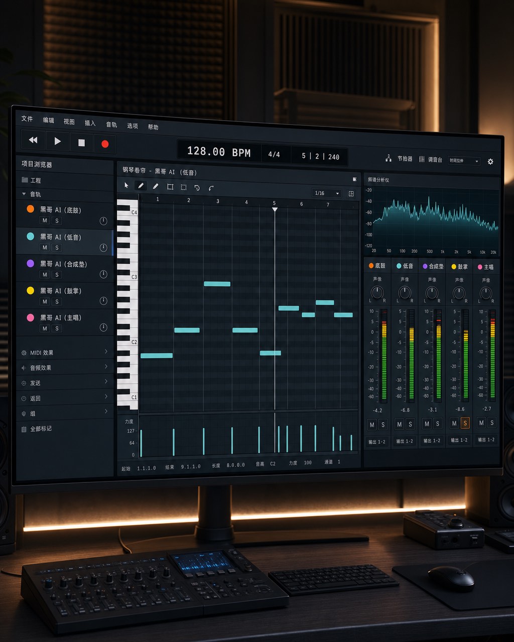Open the mixer 调音台
Image resolution: width=514 pixels, height=642 pixels.
click(x=431, y=159)
